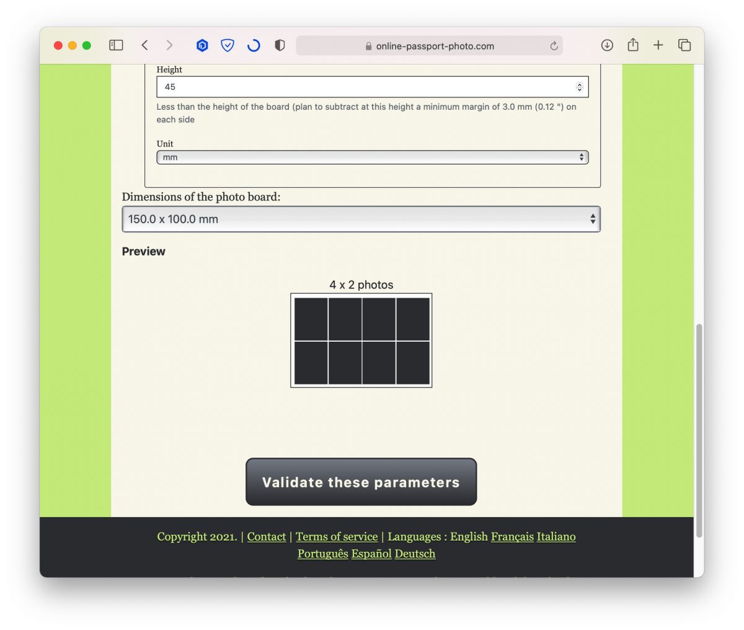Screen dimensions: 744x630
Task: Open the Privacy Report shield icon
Action: click(280, 45)
